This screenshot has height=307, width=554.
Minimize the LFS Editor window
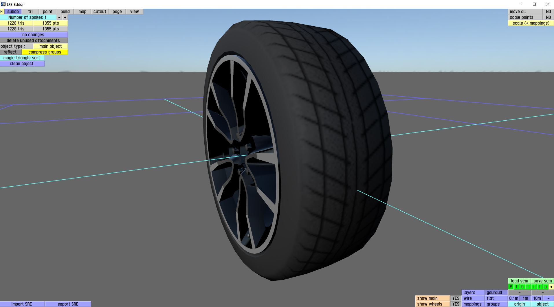click(521, 4)
